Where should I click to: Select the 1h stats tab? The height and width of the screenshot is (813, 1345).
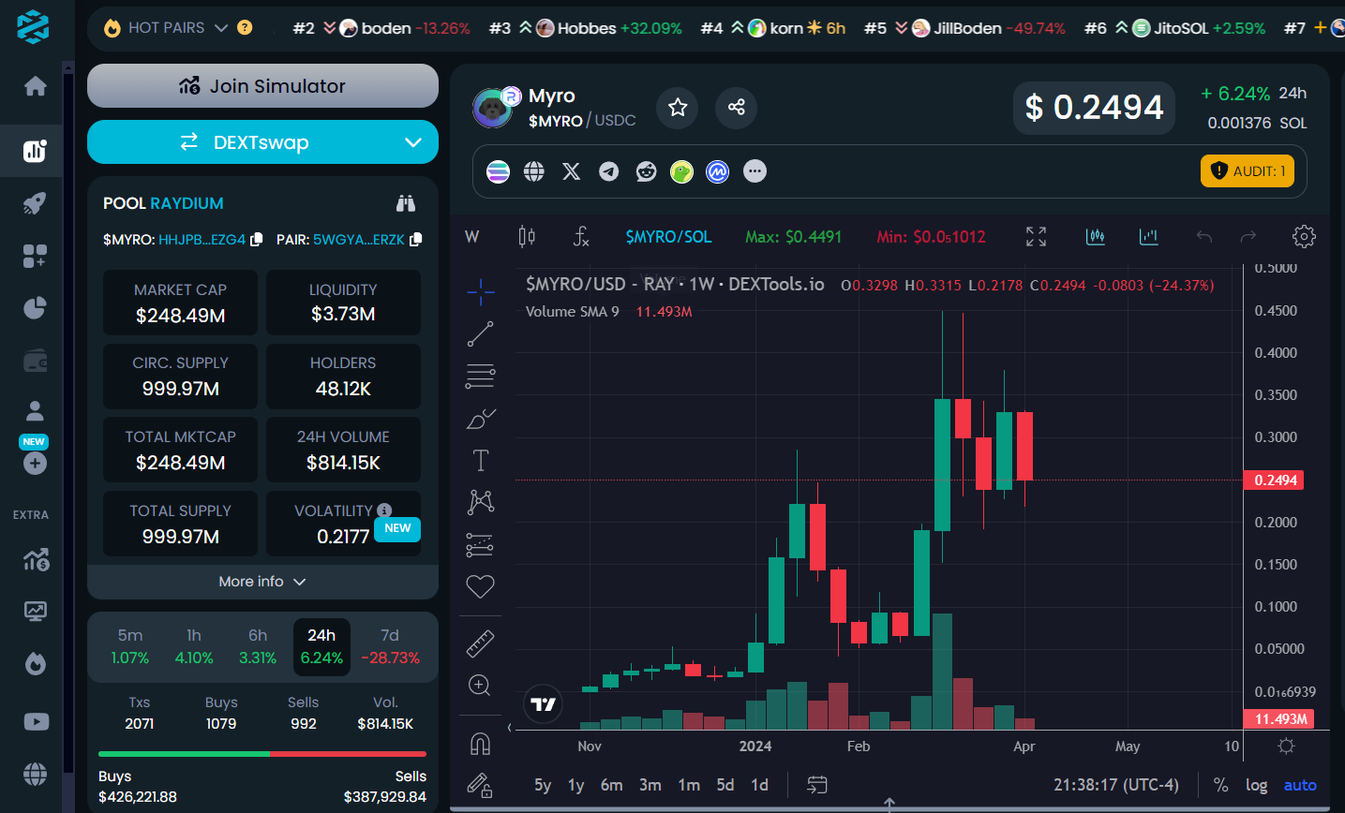194,646
